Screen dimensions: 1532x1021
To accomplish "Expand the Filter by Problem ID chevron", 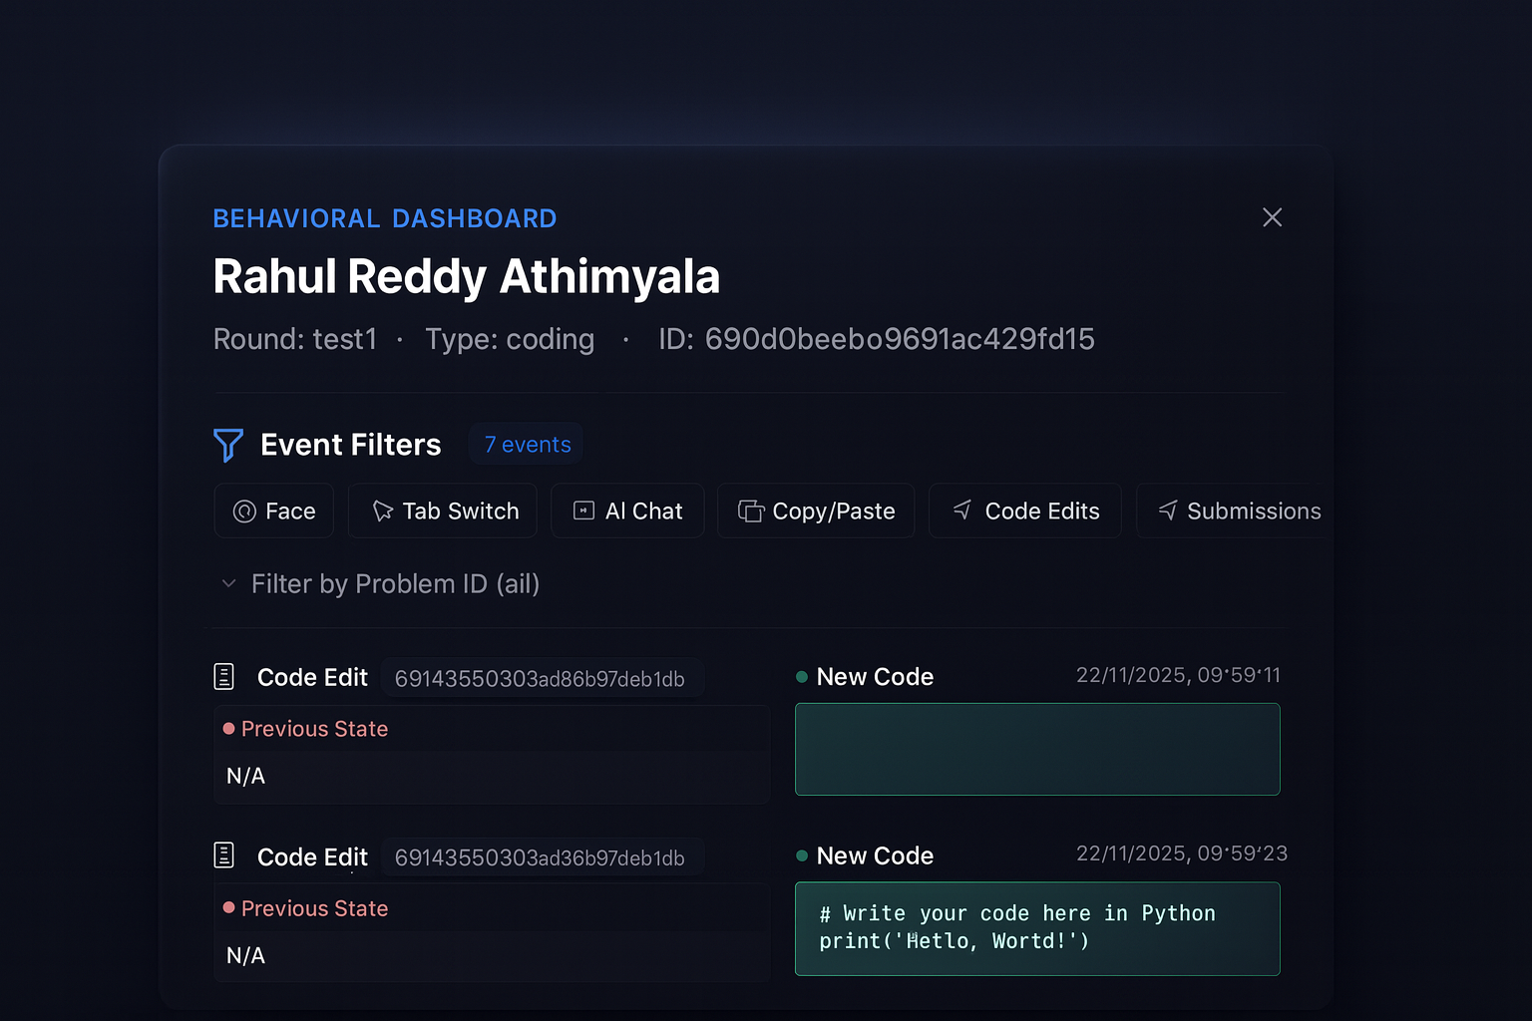I will click(228, 583).
